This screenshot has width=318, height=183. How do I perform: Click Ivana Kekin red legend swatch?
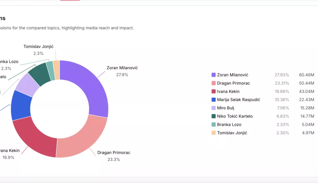(x=214, y=92)
